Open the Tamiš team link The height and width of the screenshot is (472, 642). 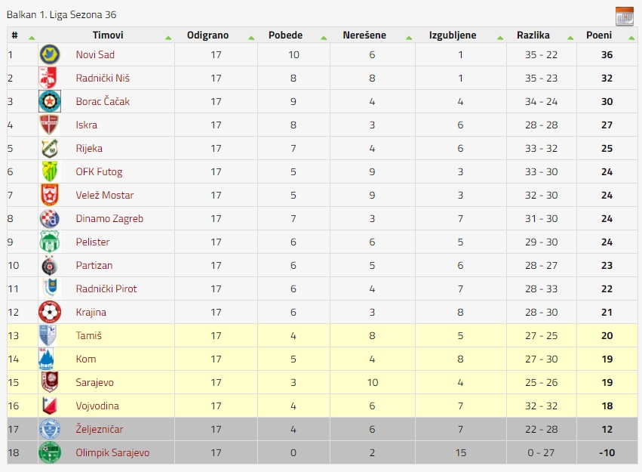[89, 335]
